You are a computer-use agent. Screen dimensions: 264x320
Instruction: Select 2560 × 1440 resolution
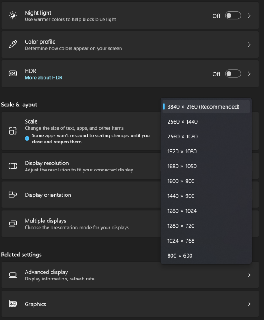(x=206, y=122)
